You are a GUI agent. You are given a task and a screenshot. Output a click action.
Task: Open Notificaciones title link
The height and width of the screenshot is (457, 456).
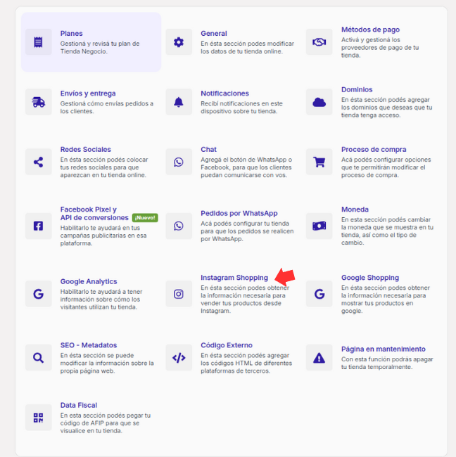224,94
